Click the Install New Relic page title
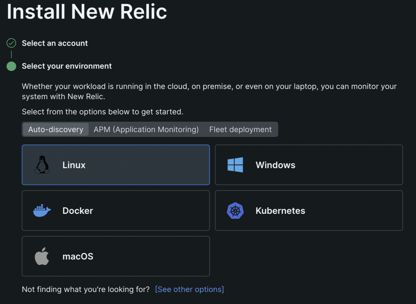416x304 pixels. [87, 12]
